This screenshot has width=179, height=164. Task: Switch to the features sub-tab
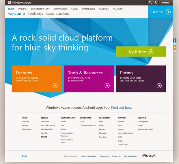(36, 14)
